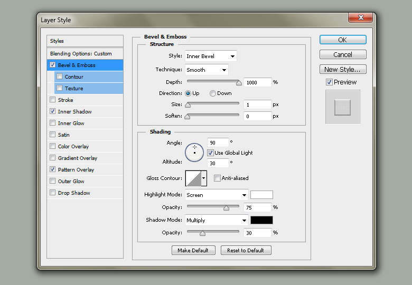Image resolution: width=412 pixels, height=285 pixels.
Task: Open the Pattern Overlay settings
Action: (76, 170)
